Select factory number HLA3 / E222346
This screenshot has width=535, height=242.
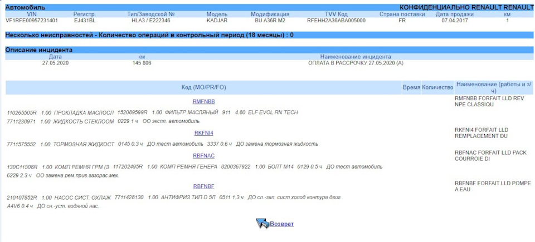[151, 21]
